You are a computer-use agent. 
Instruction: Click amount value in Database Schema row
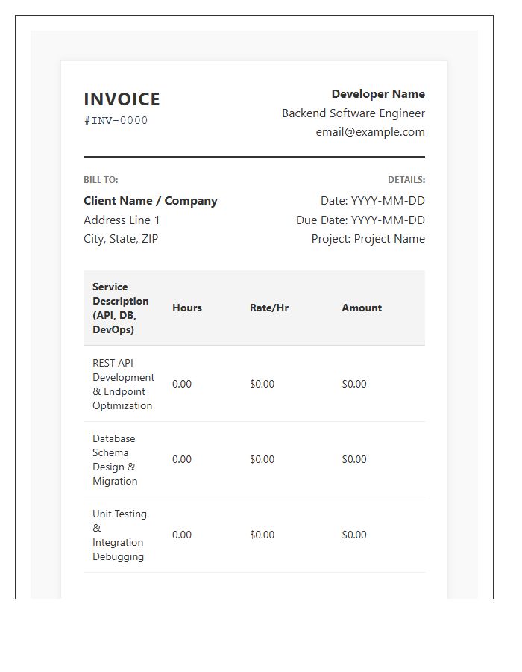[x=354, y=459]
